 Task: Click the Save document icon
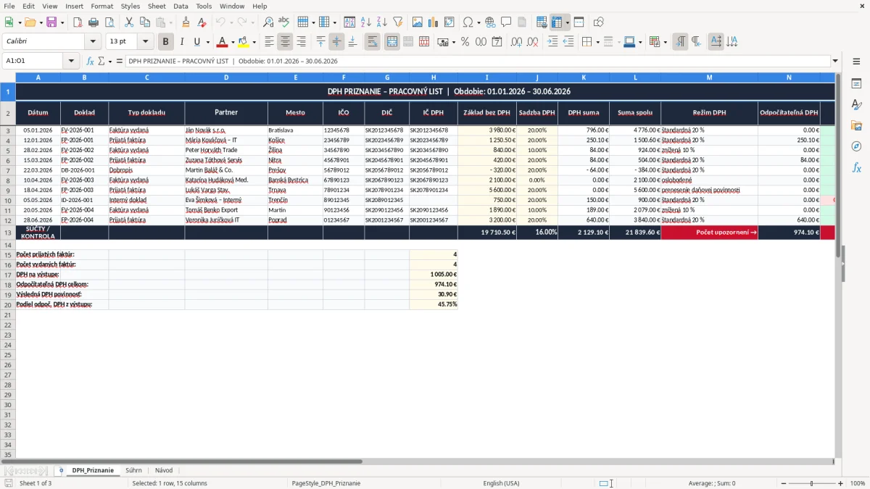pyautogui.click(x=51, y=22)
